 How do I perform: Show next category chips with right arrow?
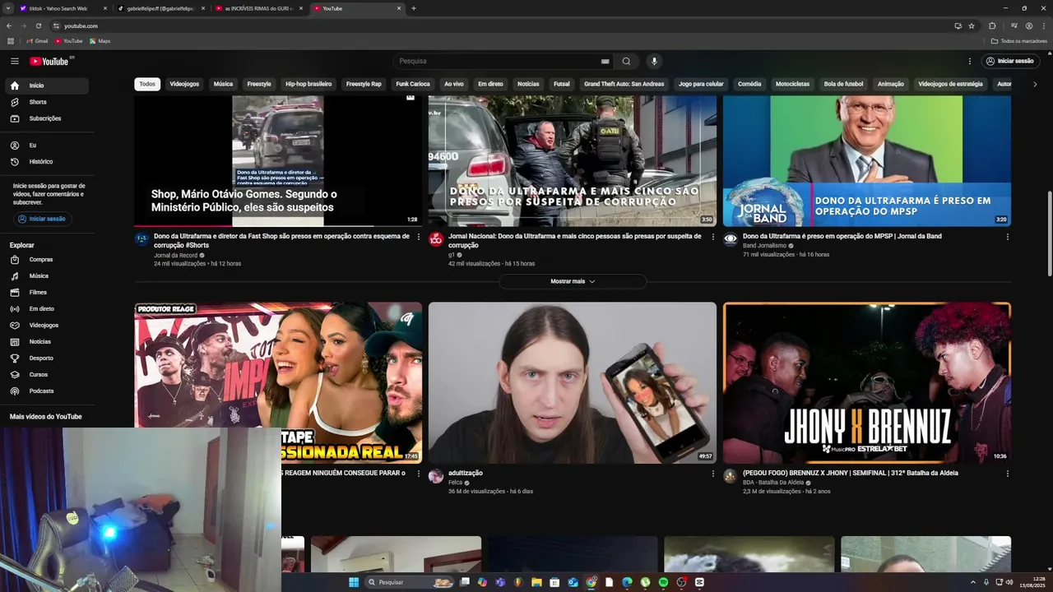pyautogui.click(x=1035, y=84)
